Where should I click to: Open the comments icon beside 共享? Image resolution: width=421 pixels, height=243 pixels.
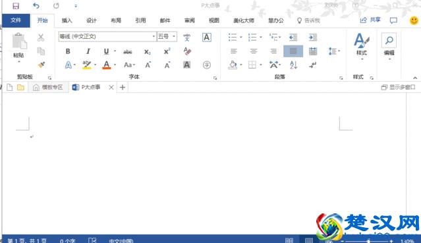point(393,20)
